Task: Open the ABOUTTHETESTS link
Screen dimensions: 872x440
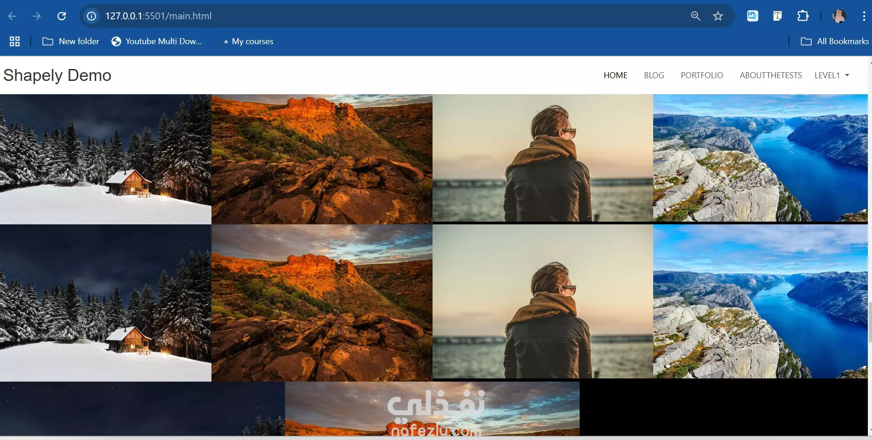Action: [x=770, y=75]
